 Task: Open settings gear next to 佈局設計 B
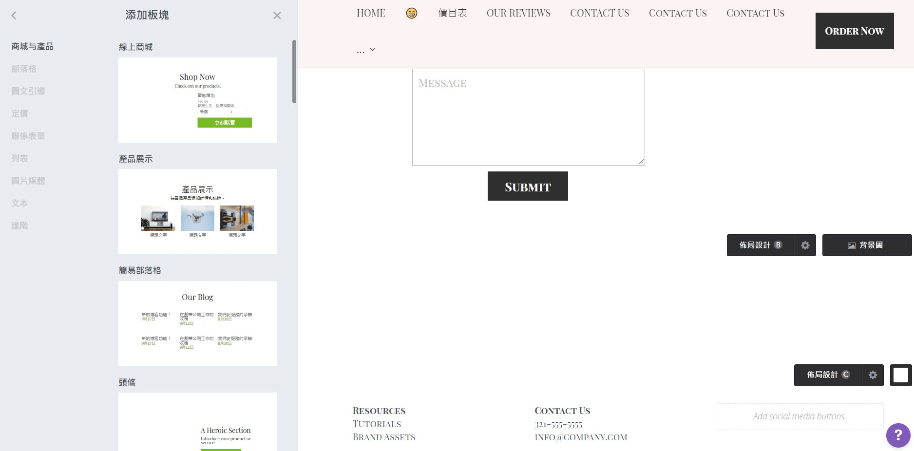coord(805,245)
